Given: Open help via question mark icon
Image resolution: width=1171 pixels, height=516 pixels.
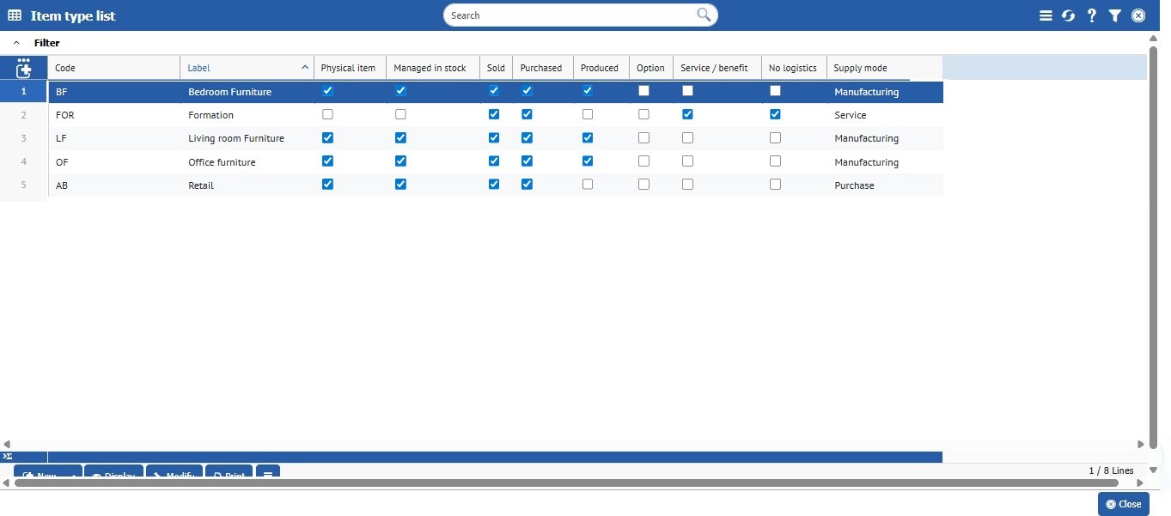Looking at the screenshot, I should tap(1092, 15).
